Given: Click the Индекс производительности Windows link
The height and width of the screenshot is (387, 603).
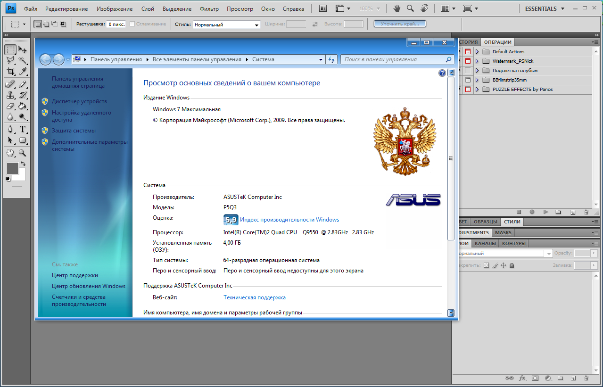Looking at the screenshot, I should [x=289, y=220].
